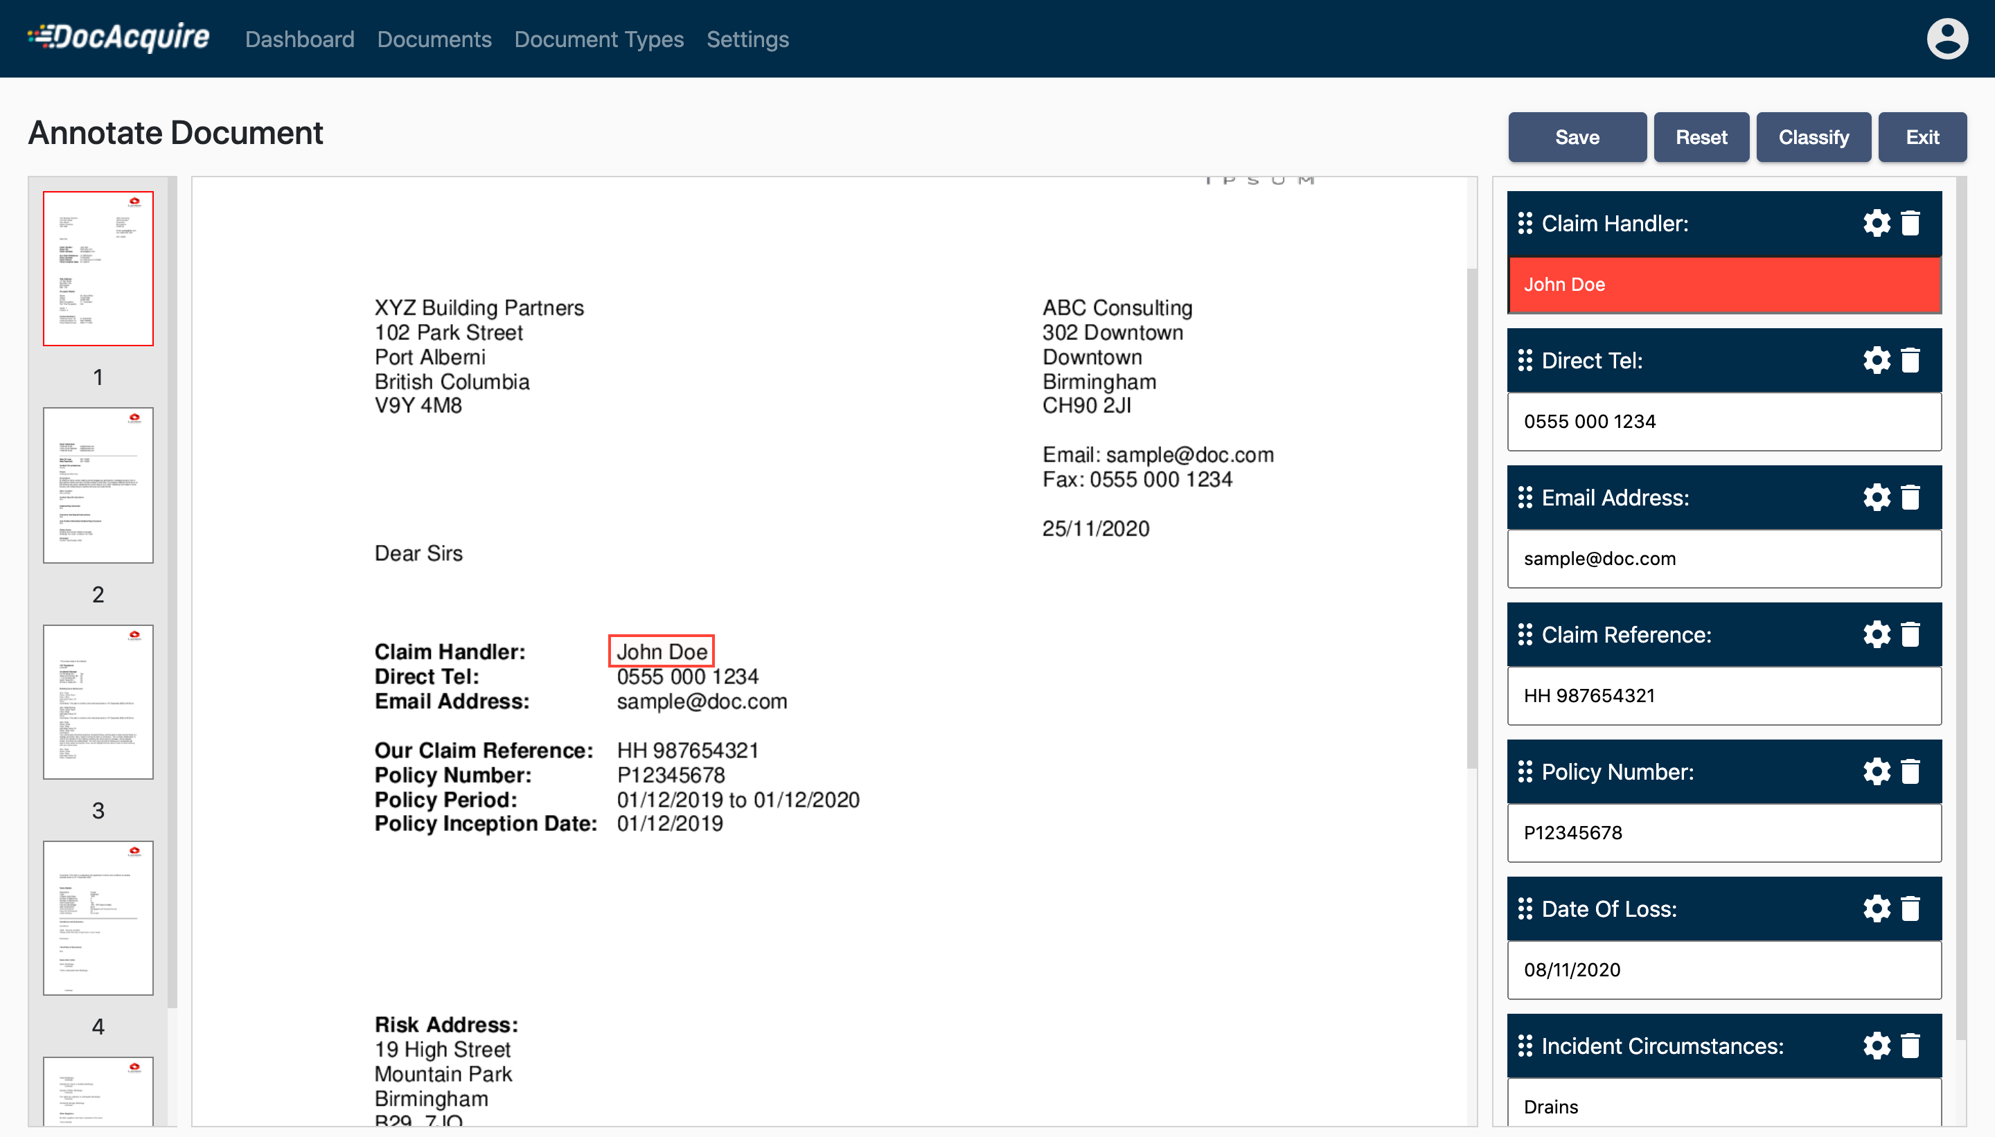Image resolution: width=1995 pixels, height=1137 pixels.
Task: Go to the Dashboard menu
Action: pos(299,39)
